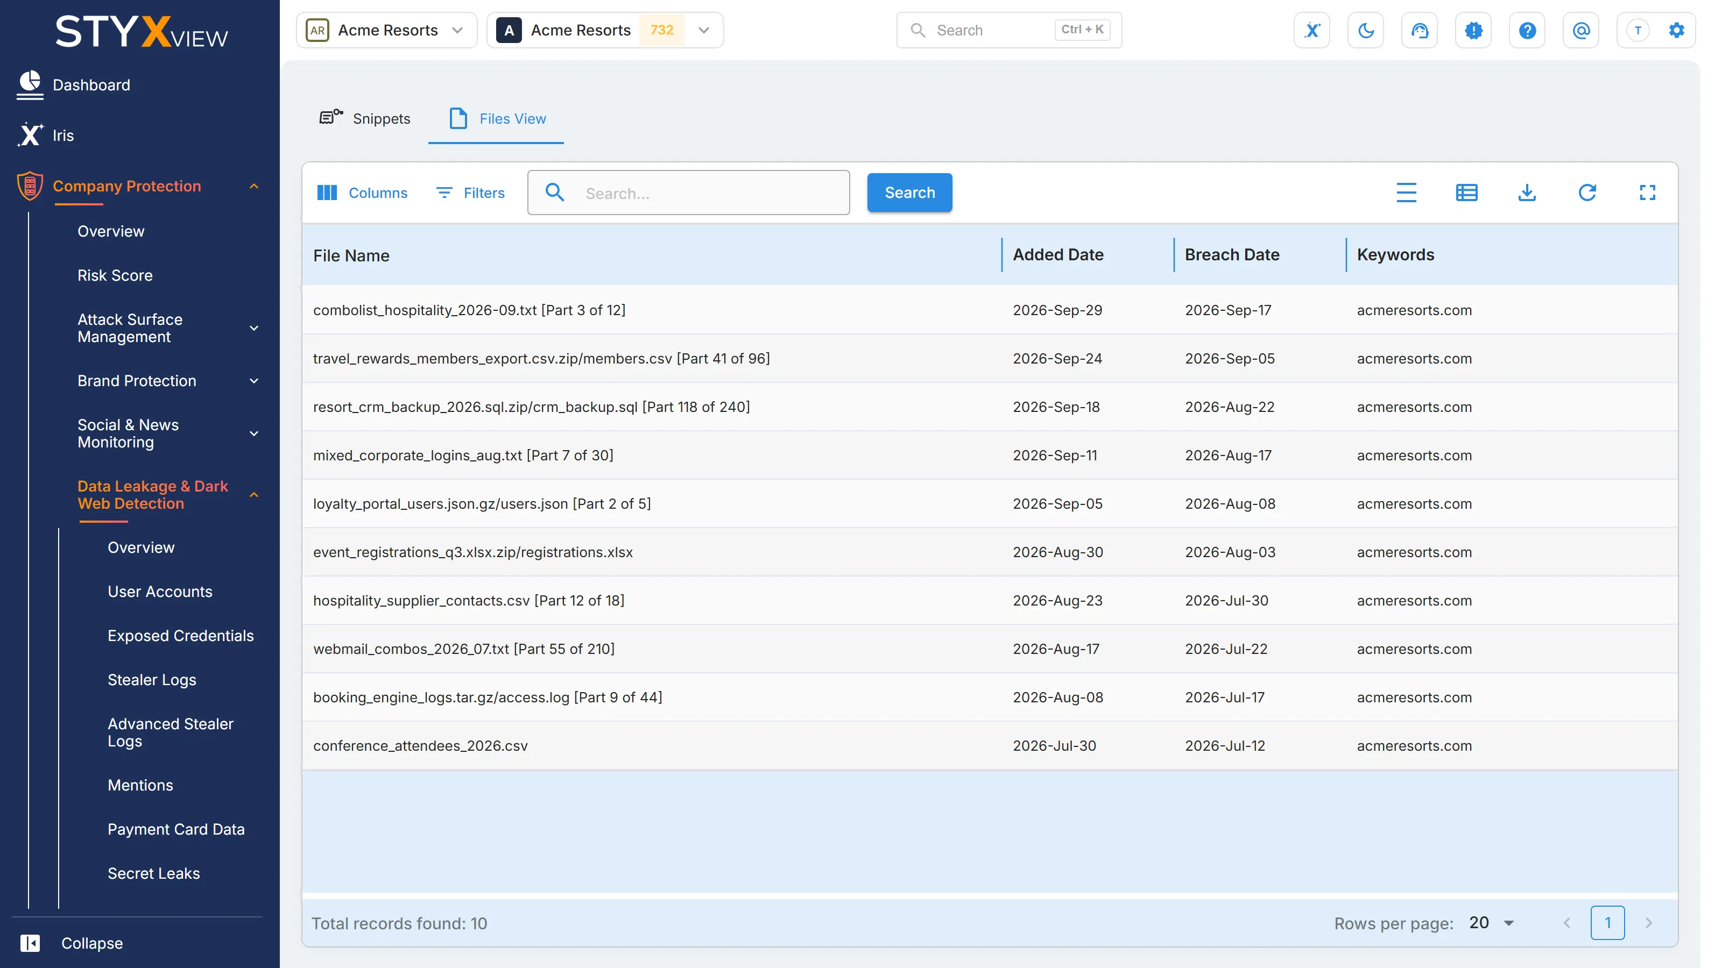The height and width of the screenshot is (968, 1722).
Task: Sort by the Breach Date column header
Action: (x=1232, y=254)
